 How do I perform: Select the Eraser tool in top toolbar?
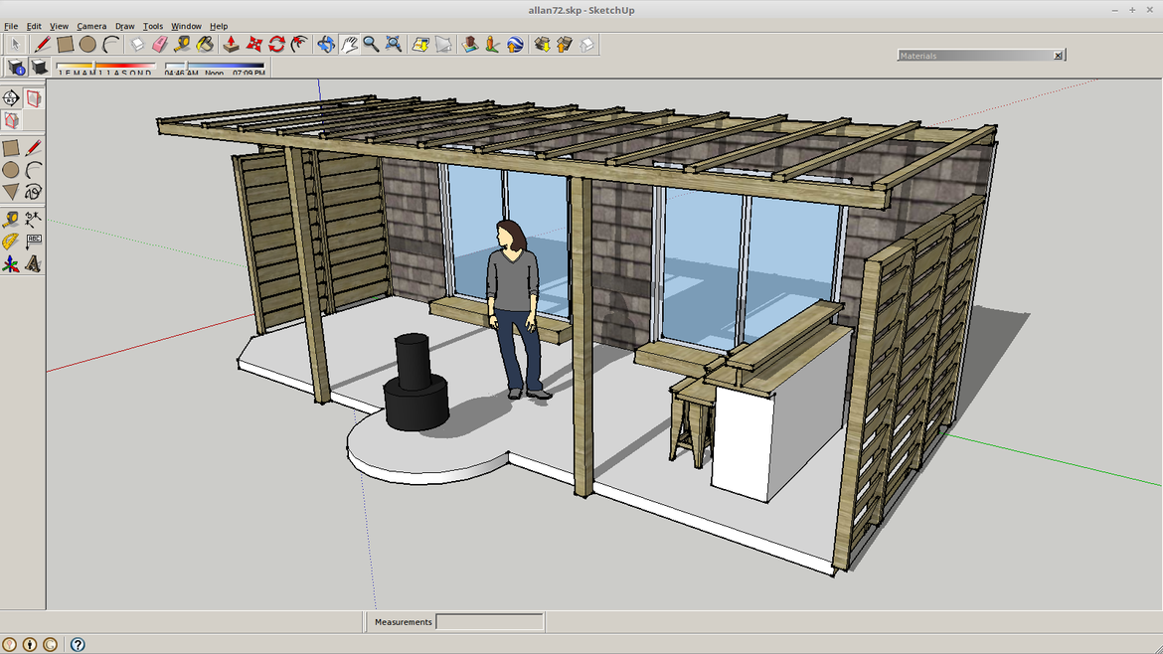pyautogui.click(x=160, y=44)
